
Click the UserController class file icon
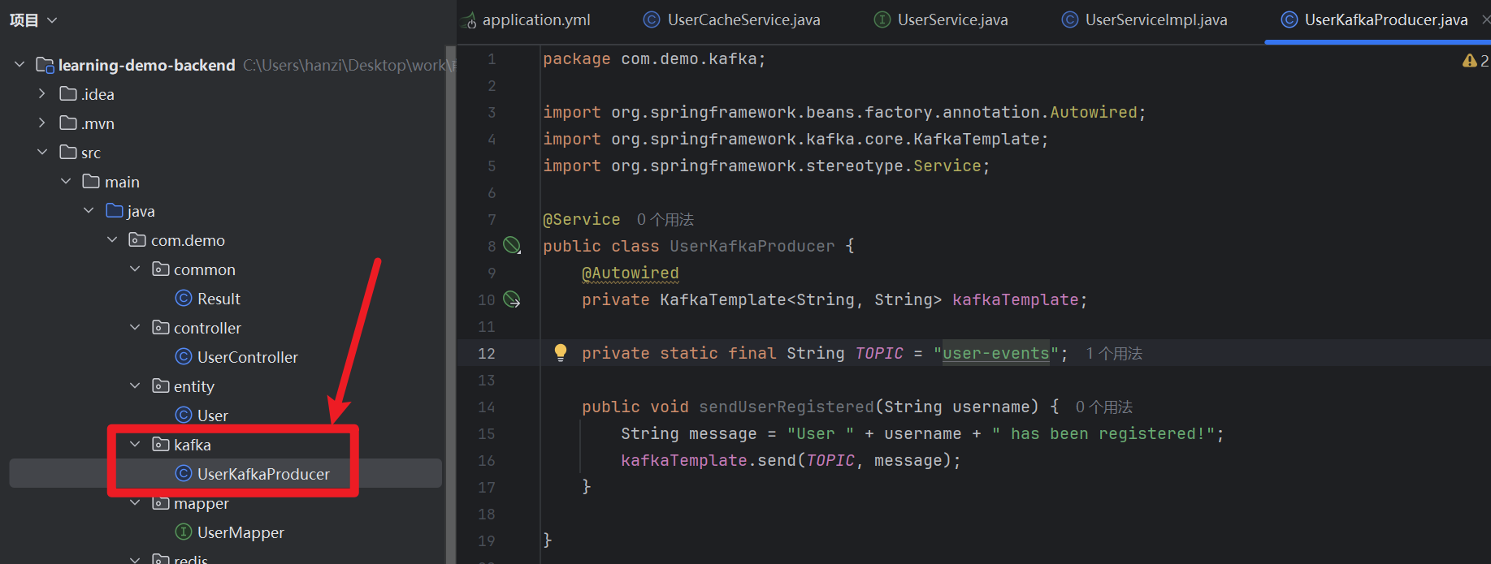pos(184,357)
